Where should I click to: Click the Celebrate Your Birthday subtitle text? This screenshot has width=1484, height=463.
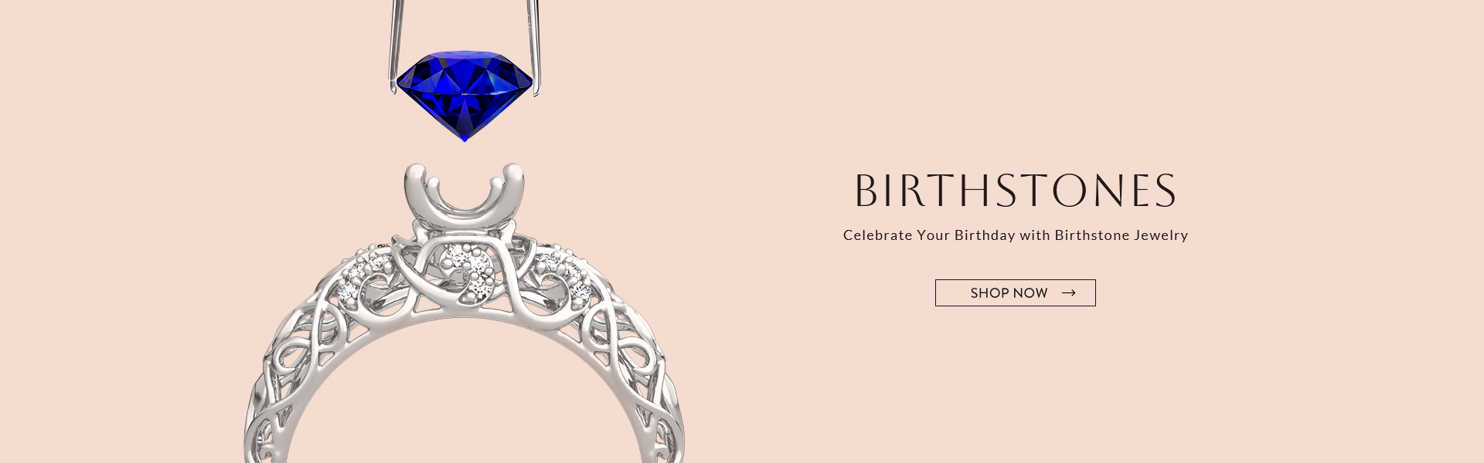tap(1015, 235)
